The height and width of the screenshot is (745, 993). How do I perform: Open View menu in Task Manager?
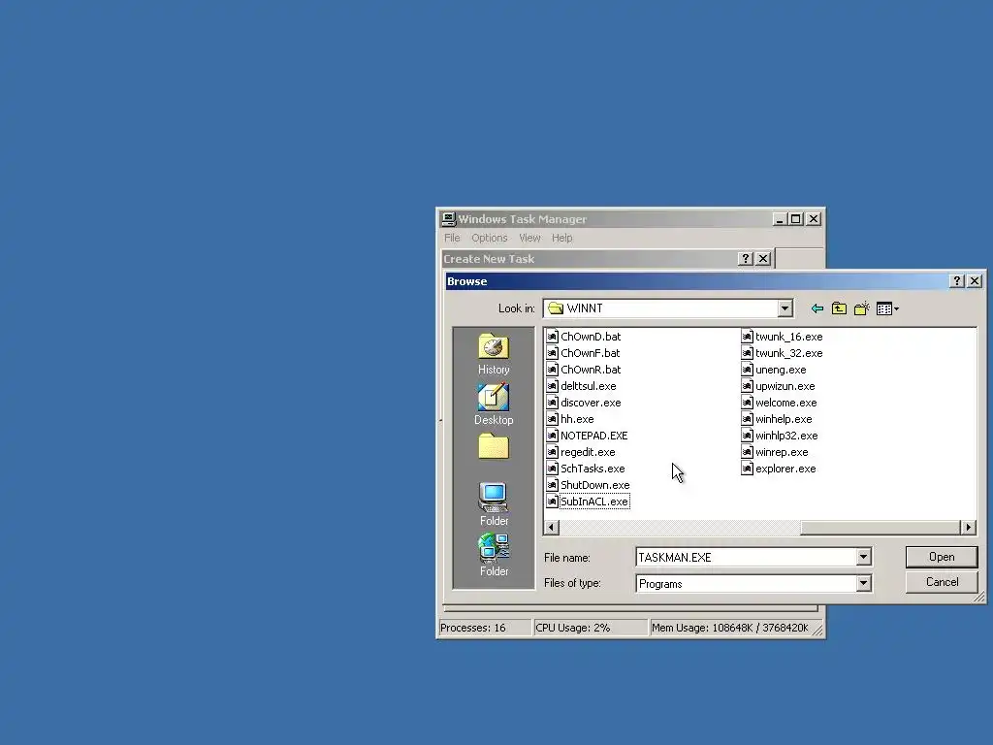pos(529,238)
